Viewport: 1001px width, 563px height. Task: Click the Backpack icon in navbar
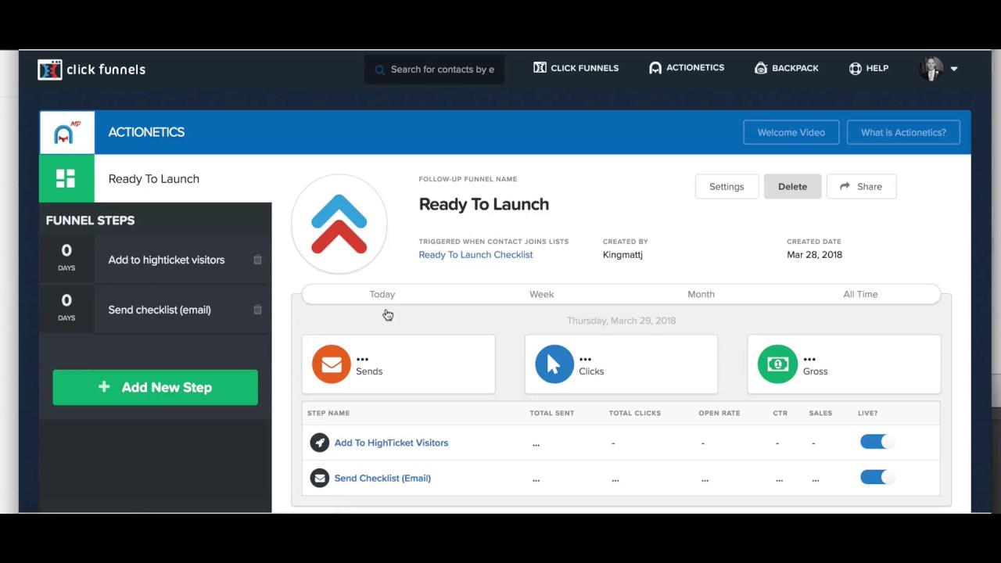click(761, 68)
